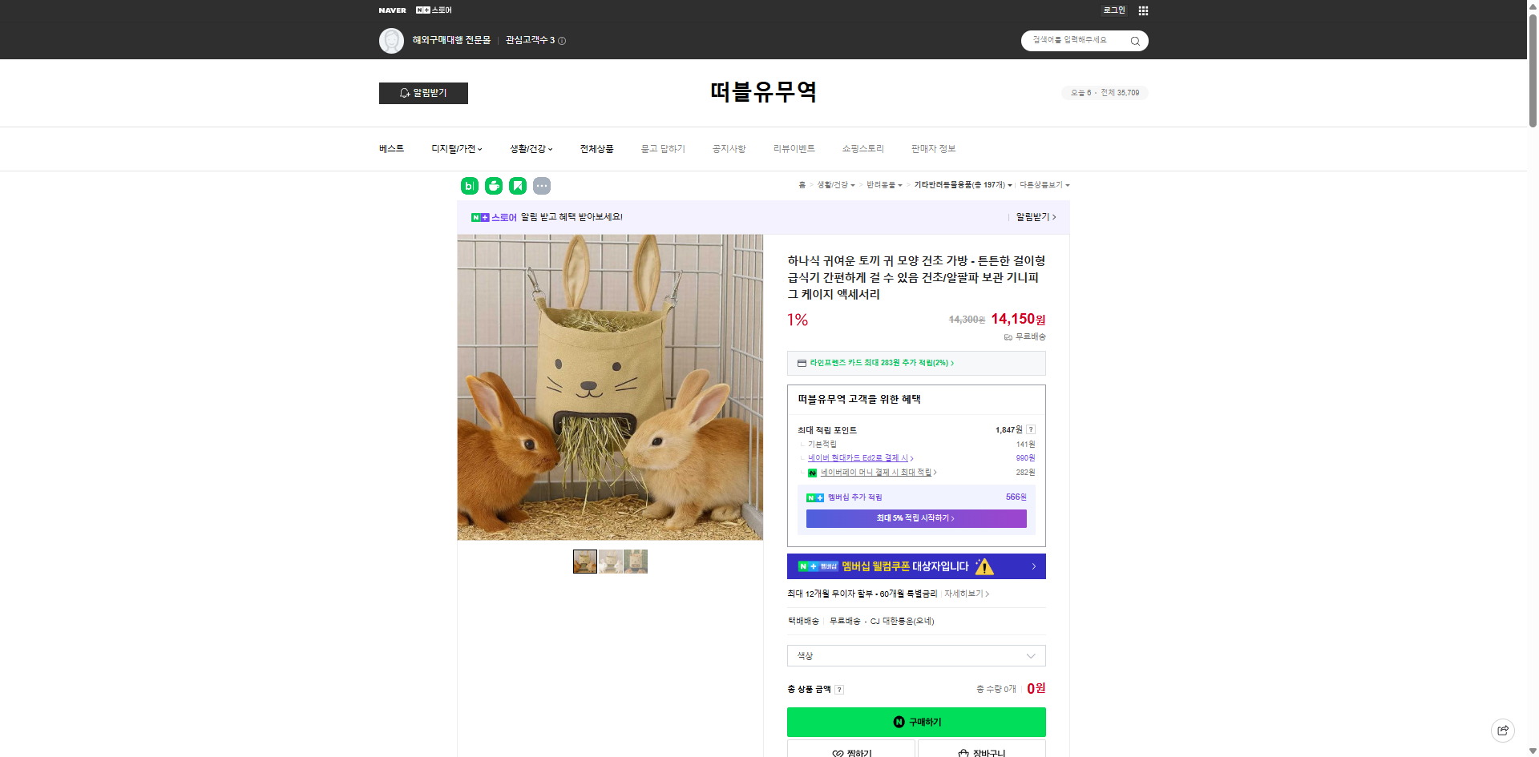Click the question mark icon beside 최대 적립 포인트
Viewport: 1539px width, 757px height.
coord(1031,429)
